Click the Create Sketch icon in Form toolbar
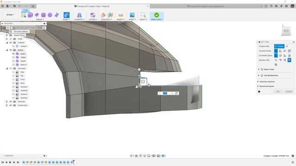The height and width of the screenshot is (166, 296). (x=24, y=15)
